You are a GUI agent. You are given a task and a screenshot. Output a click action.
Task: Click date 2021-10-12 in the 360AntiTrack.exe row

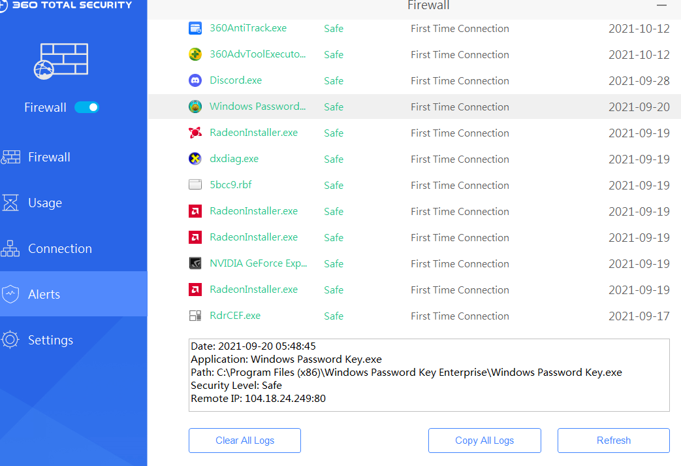click(639, 29)
